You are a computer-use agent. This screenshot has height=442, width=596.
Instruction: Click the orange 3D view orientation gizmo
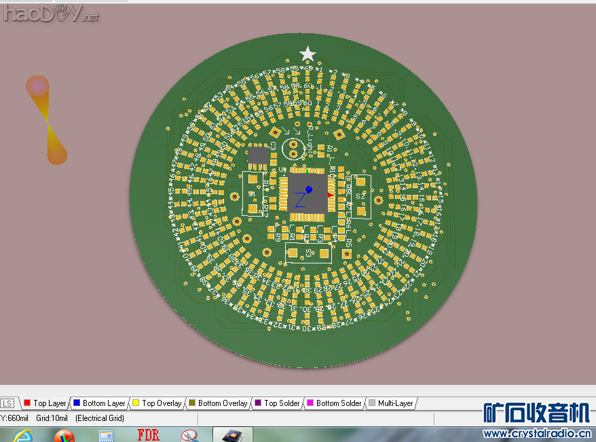[47, 120]
